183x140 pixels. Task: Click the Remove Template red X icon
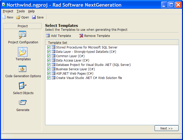pos(81,36)
